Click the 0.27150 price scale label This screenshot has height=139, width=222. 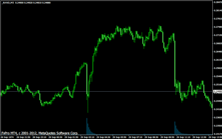(x=218, y=35)
